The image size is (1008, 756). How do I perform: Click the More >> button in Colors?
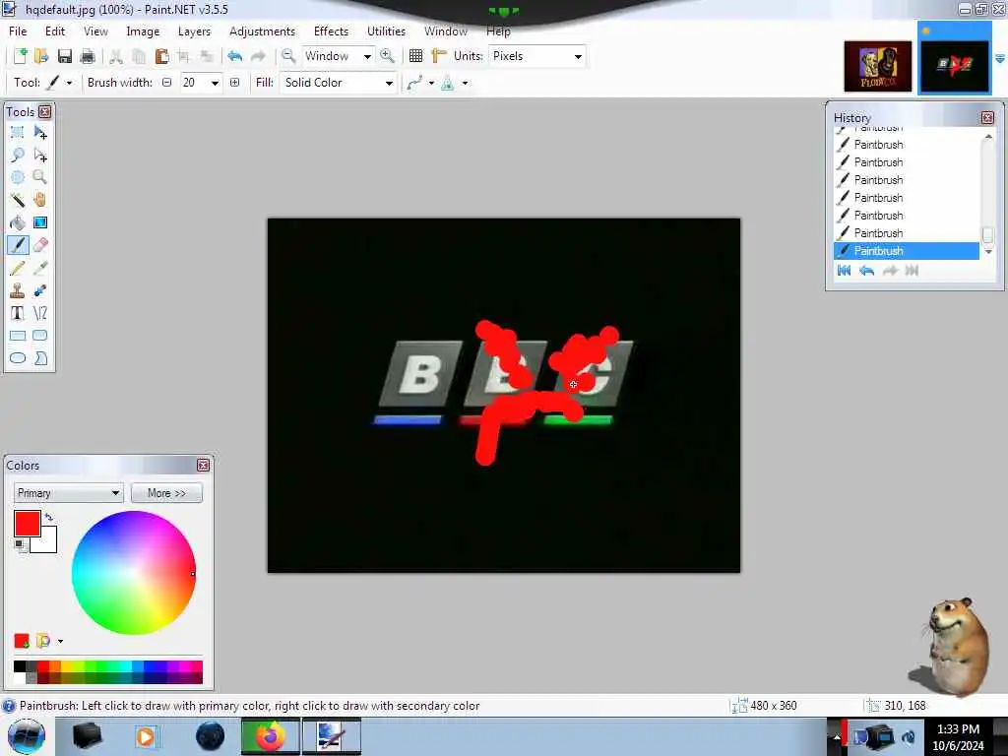tap(166, 493)
